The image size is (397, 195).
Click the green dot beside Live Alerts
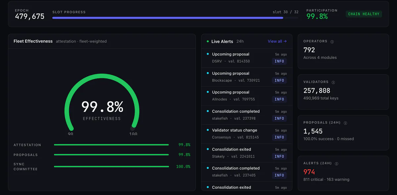pyautogui.click(x=208, y=42)
